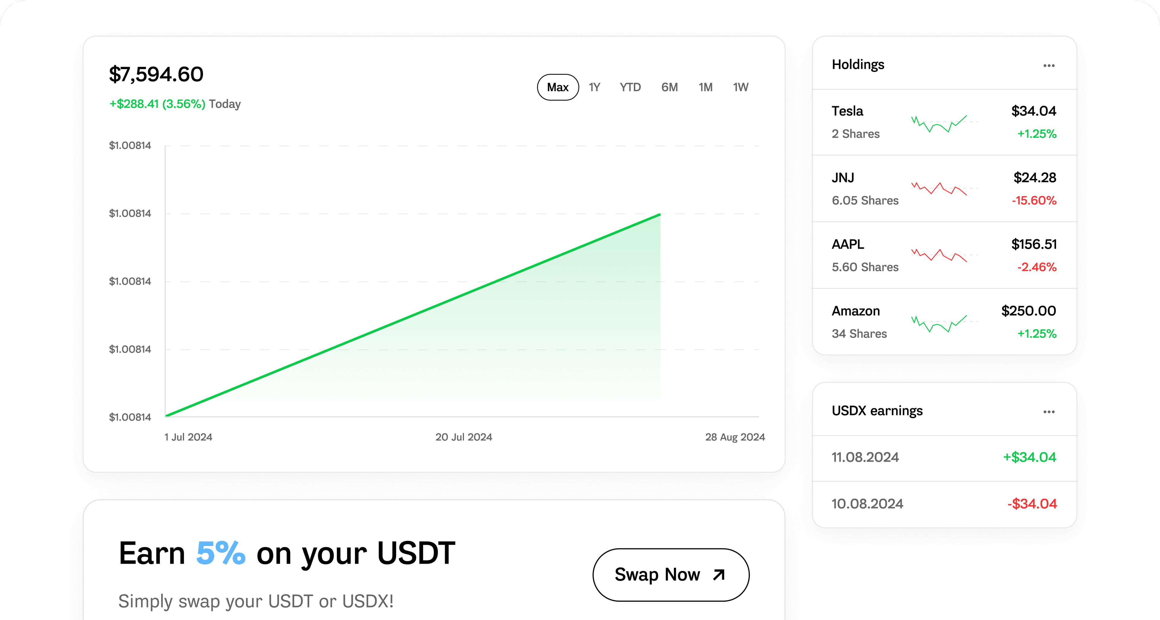Open the Amazon 34 Shares holding

pos(944,322)
